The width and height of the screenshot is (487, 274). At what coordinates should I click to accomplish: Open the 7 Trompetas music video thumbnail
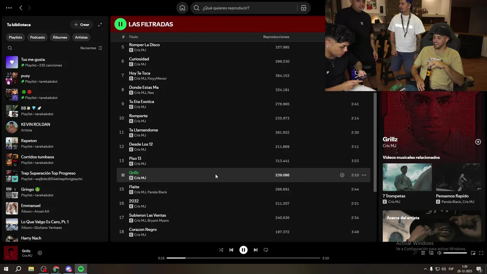click(407, 177)
